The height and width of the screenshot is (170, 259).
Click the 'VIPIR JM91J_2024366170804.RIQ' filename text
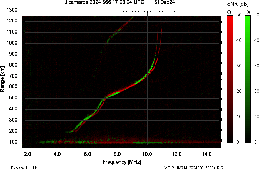coord(194,168)
